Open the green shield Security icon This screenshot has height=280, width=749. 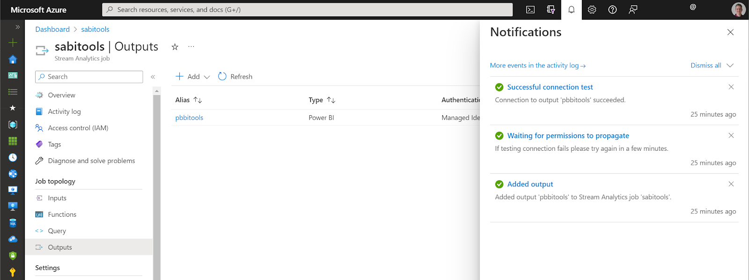13,256
